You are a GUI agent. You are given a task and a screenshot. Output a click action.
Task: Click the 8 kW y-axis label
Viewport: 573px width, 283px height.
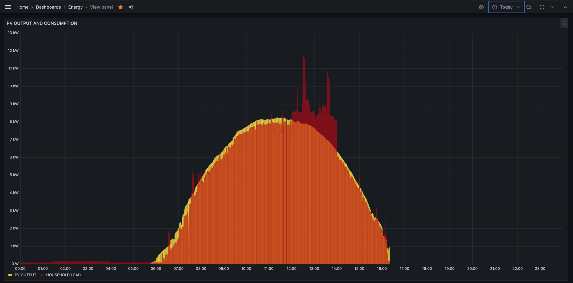coord(14,121)
